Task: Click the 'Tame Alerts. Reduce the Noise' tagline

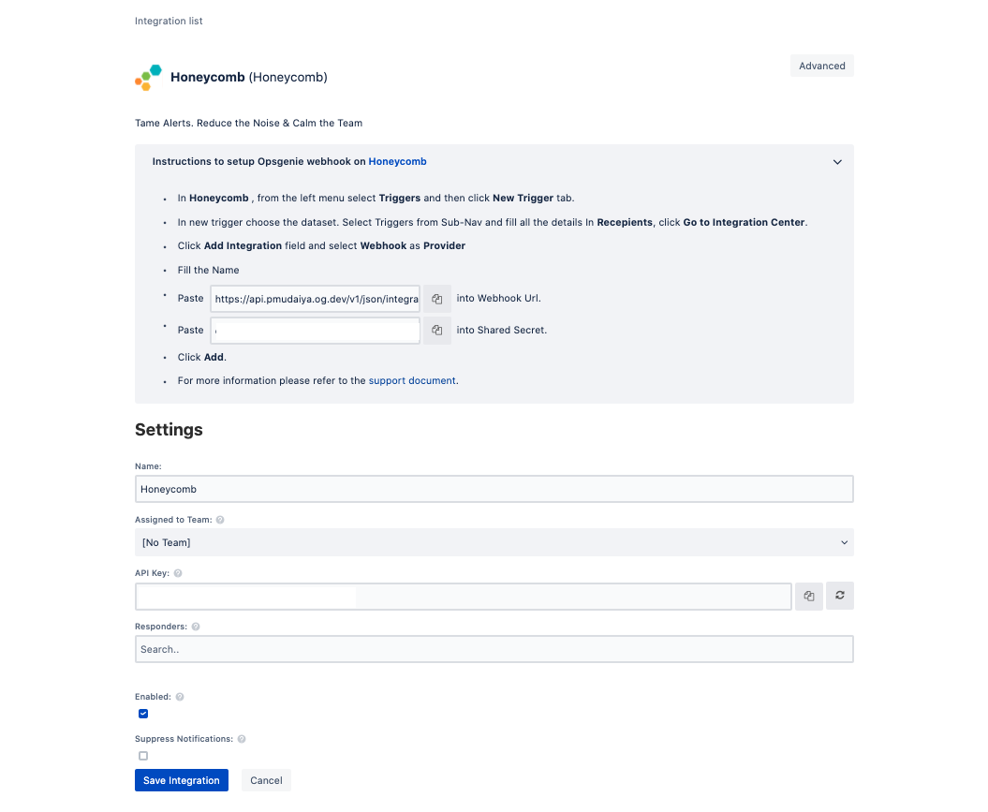Action: click(x=249, y=124)
